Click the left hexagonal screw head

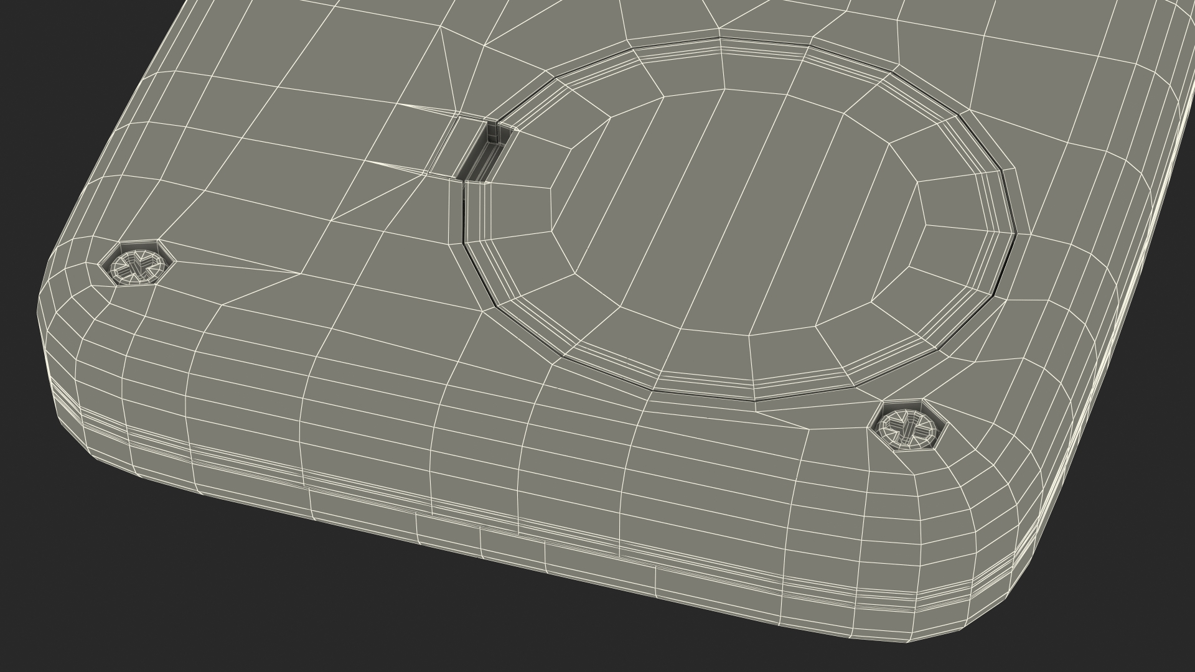(x=136, y=266)
